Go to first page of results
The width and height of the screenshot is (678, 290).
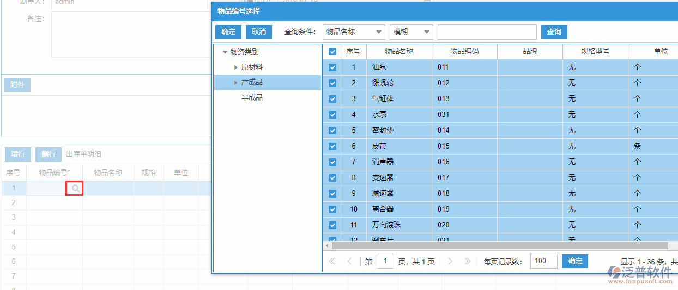(332, 262)
